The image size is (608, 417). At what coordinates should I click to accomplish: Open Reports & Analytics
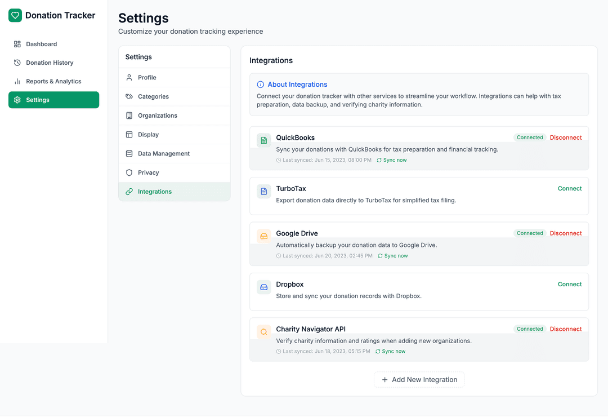53,81
